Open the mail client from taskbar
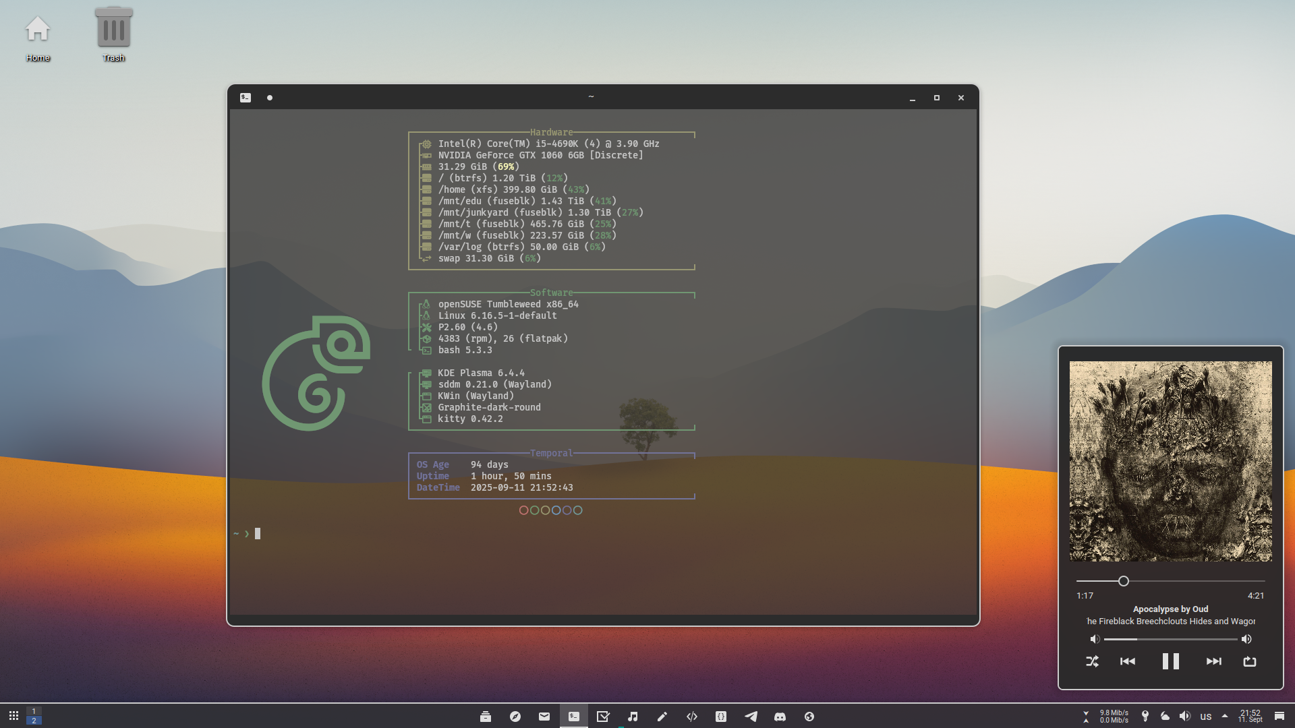 click(544, 717)
